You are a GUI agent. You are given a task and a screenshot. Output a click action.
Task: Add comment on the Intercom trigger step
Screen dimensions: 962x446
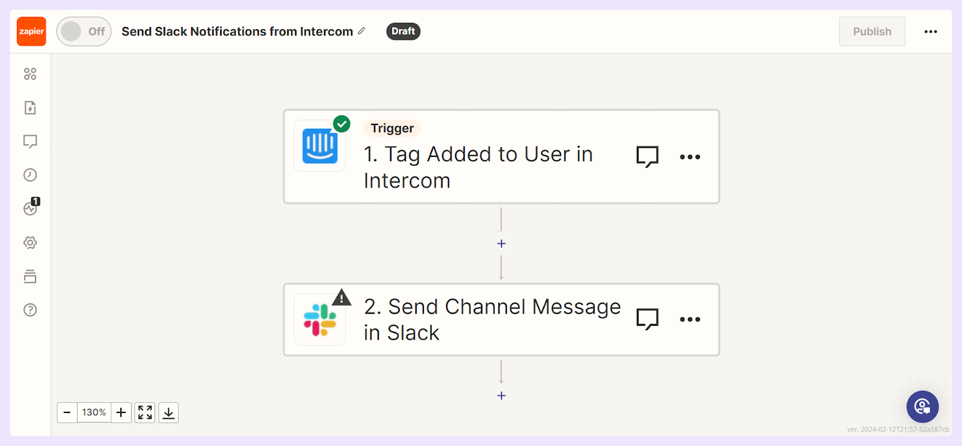(x=648, y=157)
